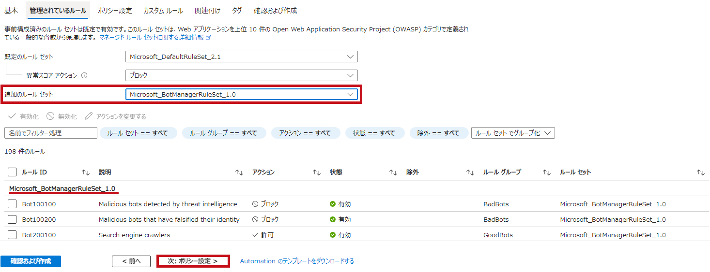Check the Bot100100 rule checkbox

(13, 204)
